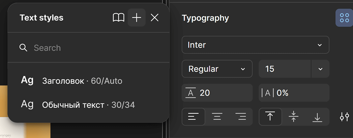353x138 pixels.
Task: Open type settings sliders icon
Action: (344, 117)
